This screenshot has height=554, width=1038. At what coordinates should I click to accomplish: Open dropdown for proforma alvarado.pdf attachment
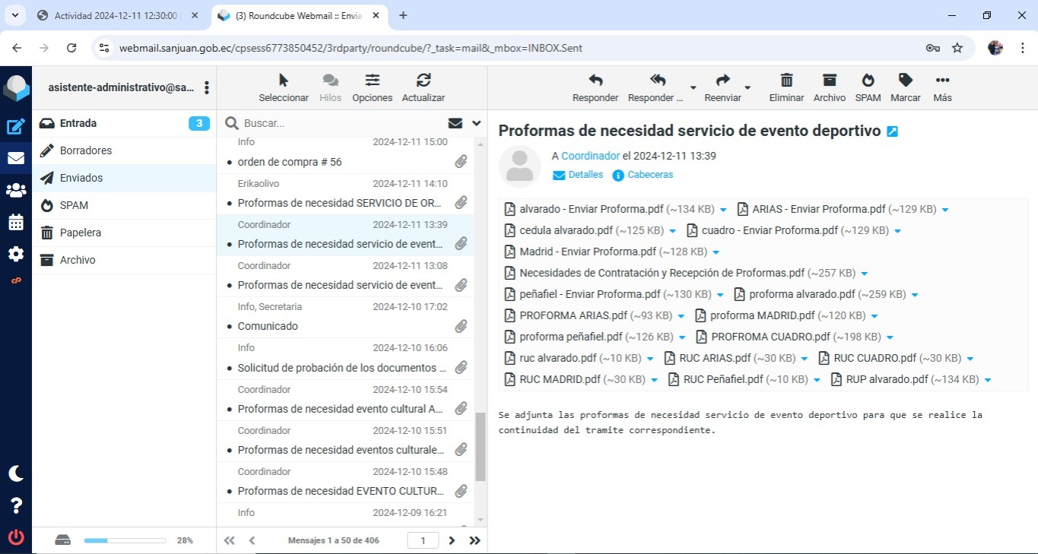(x=915, y=295)
